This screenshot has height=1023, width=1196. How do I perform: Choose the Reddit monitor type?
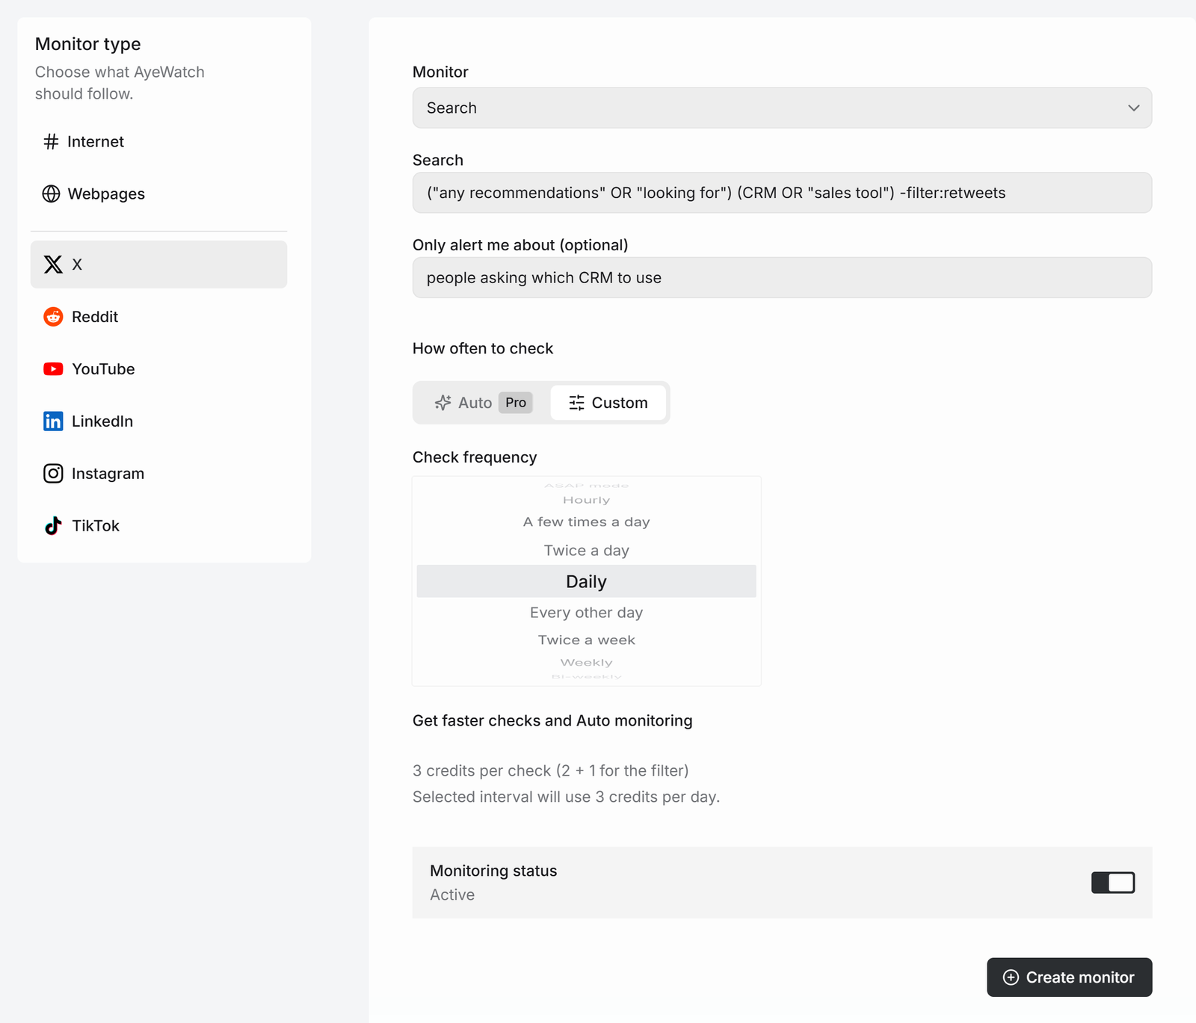click(x=158, y=317)
